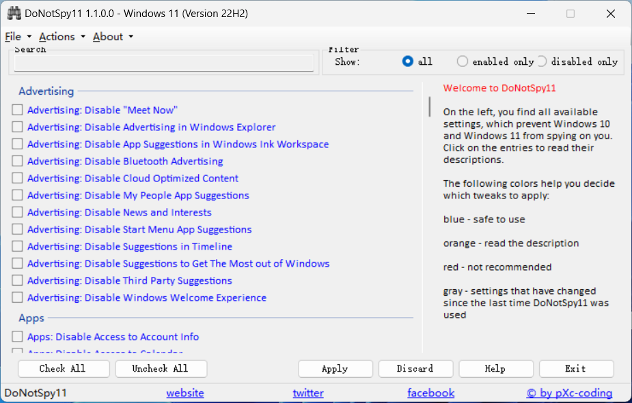The height and width of the screenshot is (403, 632).
Task: Open the website link in footer
Action: coord(185,393)
